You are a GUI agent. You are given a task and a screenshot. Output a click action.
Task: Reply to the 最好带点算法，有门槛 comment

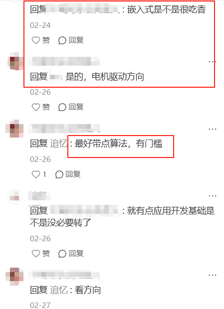click(68, 174)
